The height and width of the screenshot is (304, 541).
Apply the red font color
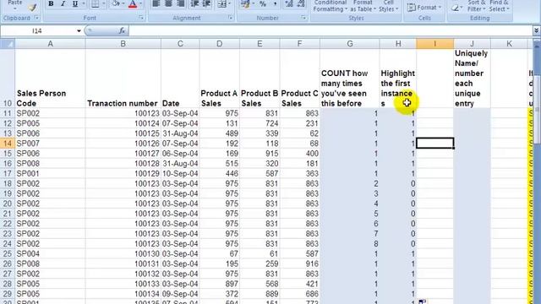[133, 4]
